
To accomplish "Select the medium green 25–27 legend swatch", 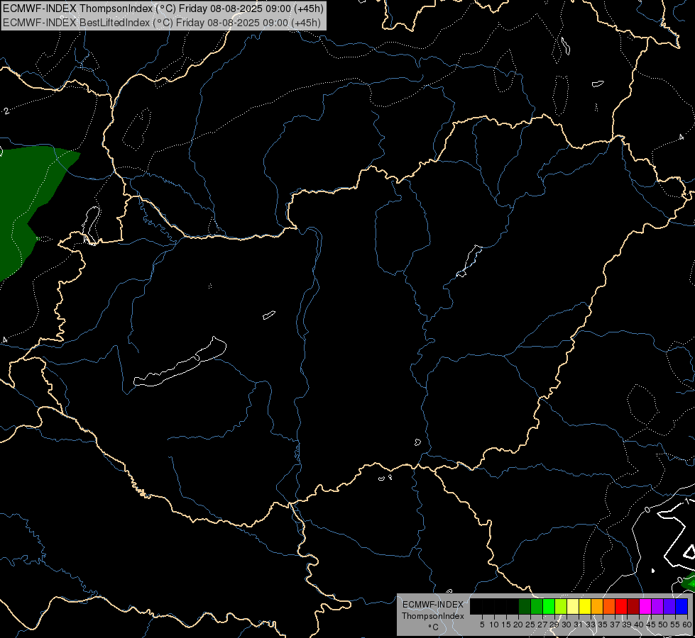I will 537,607.
